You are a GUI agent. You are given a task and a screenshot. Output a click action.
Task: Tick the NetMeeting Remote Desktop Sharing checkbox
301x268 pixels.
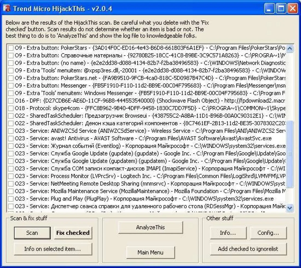coord(11,184)
